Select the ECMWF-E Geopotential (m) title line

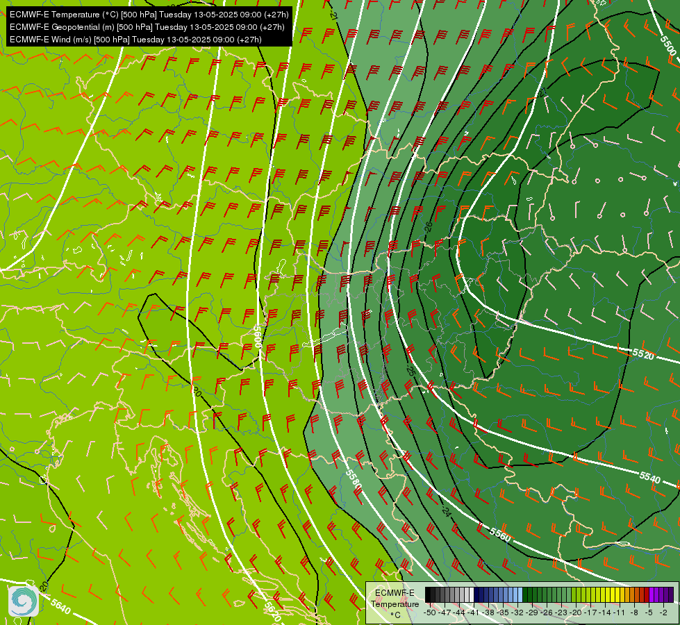(147, 27)
